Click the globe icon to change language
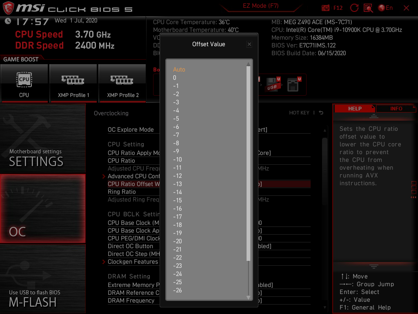Viewport: 418px width, 314px height. pos(381,7)
